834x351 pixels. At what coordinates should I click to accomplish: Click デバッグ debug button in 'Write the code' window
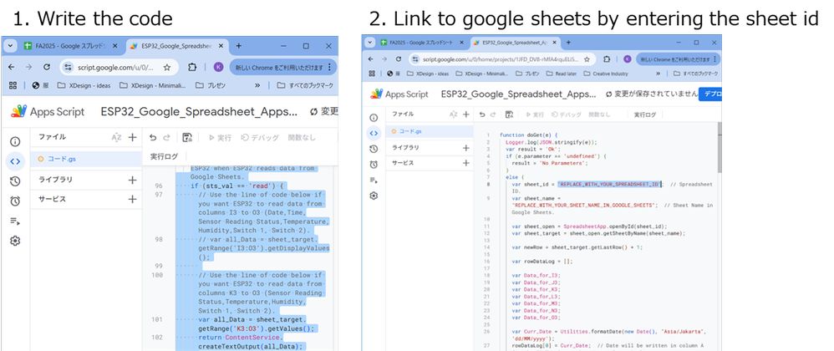click(260, 137)
